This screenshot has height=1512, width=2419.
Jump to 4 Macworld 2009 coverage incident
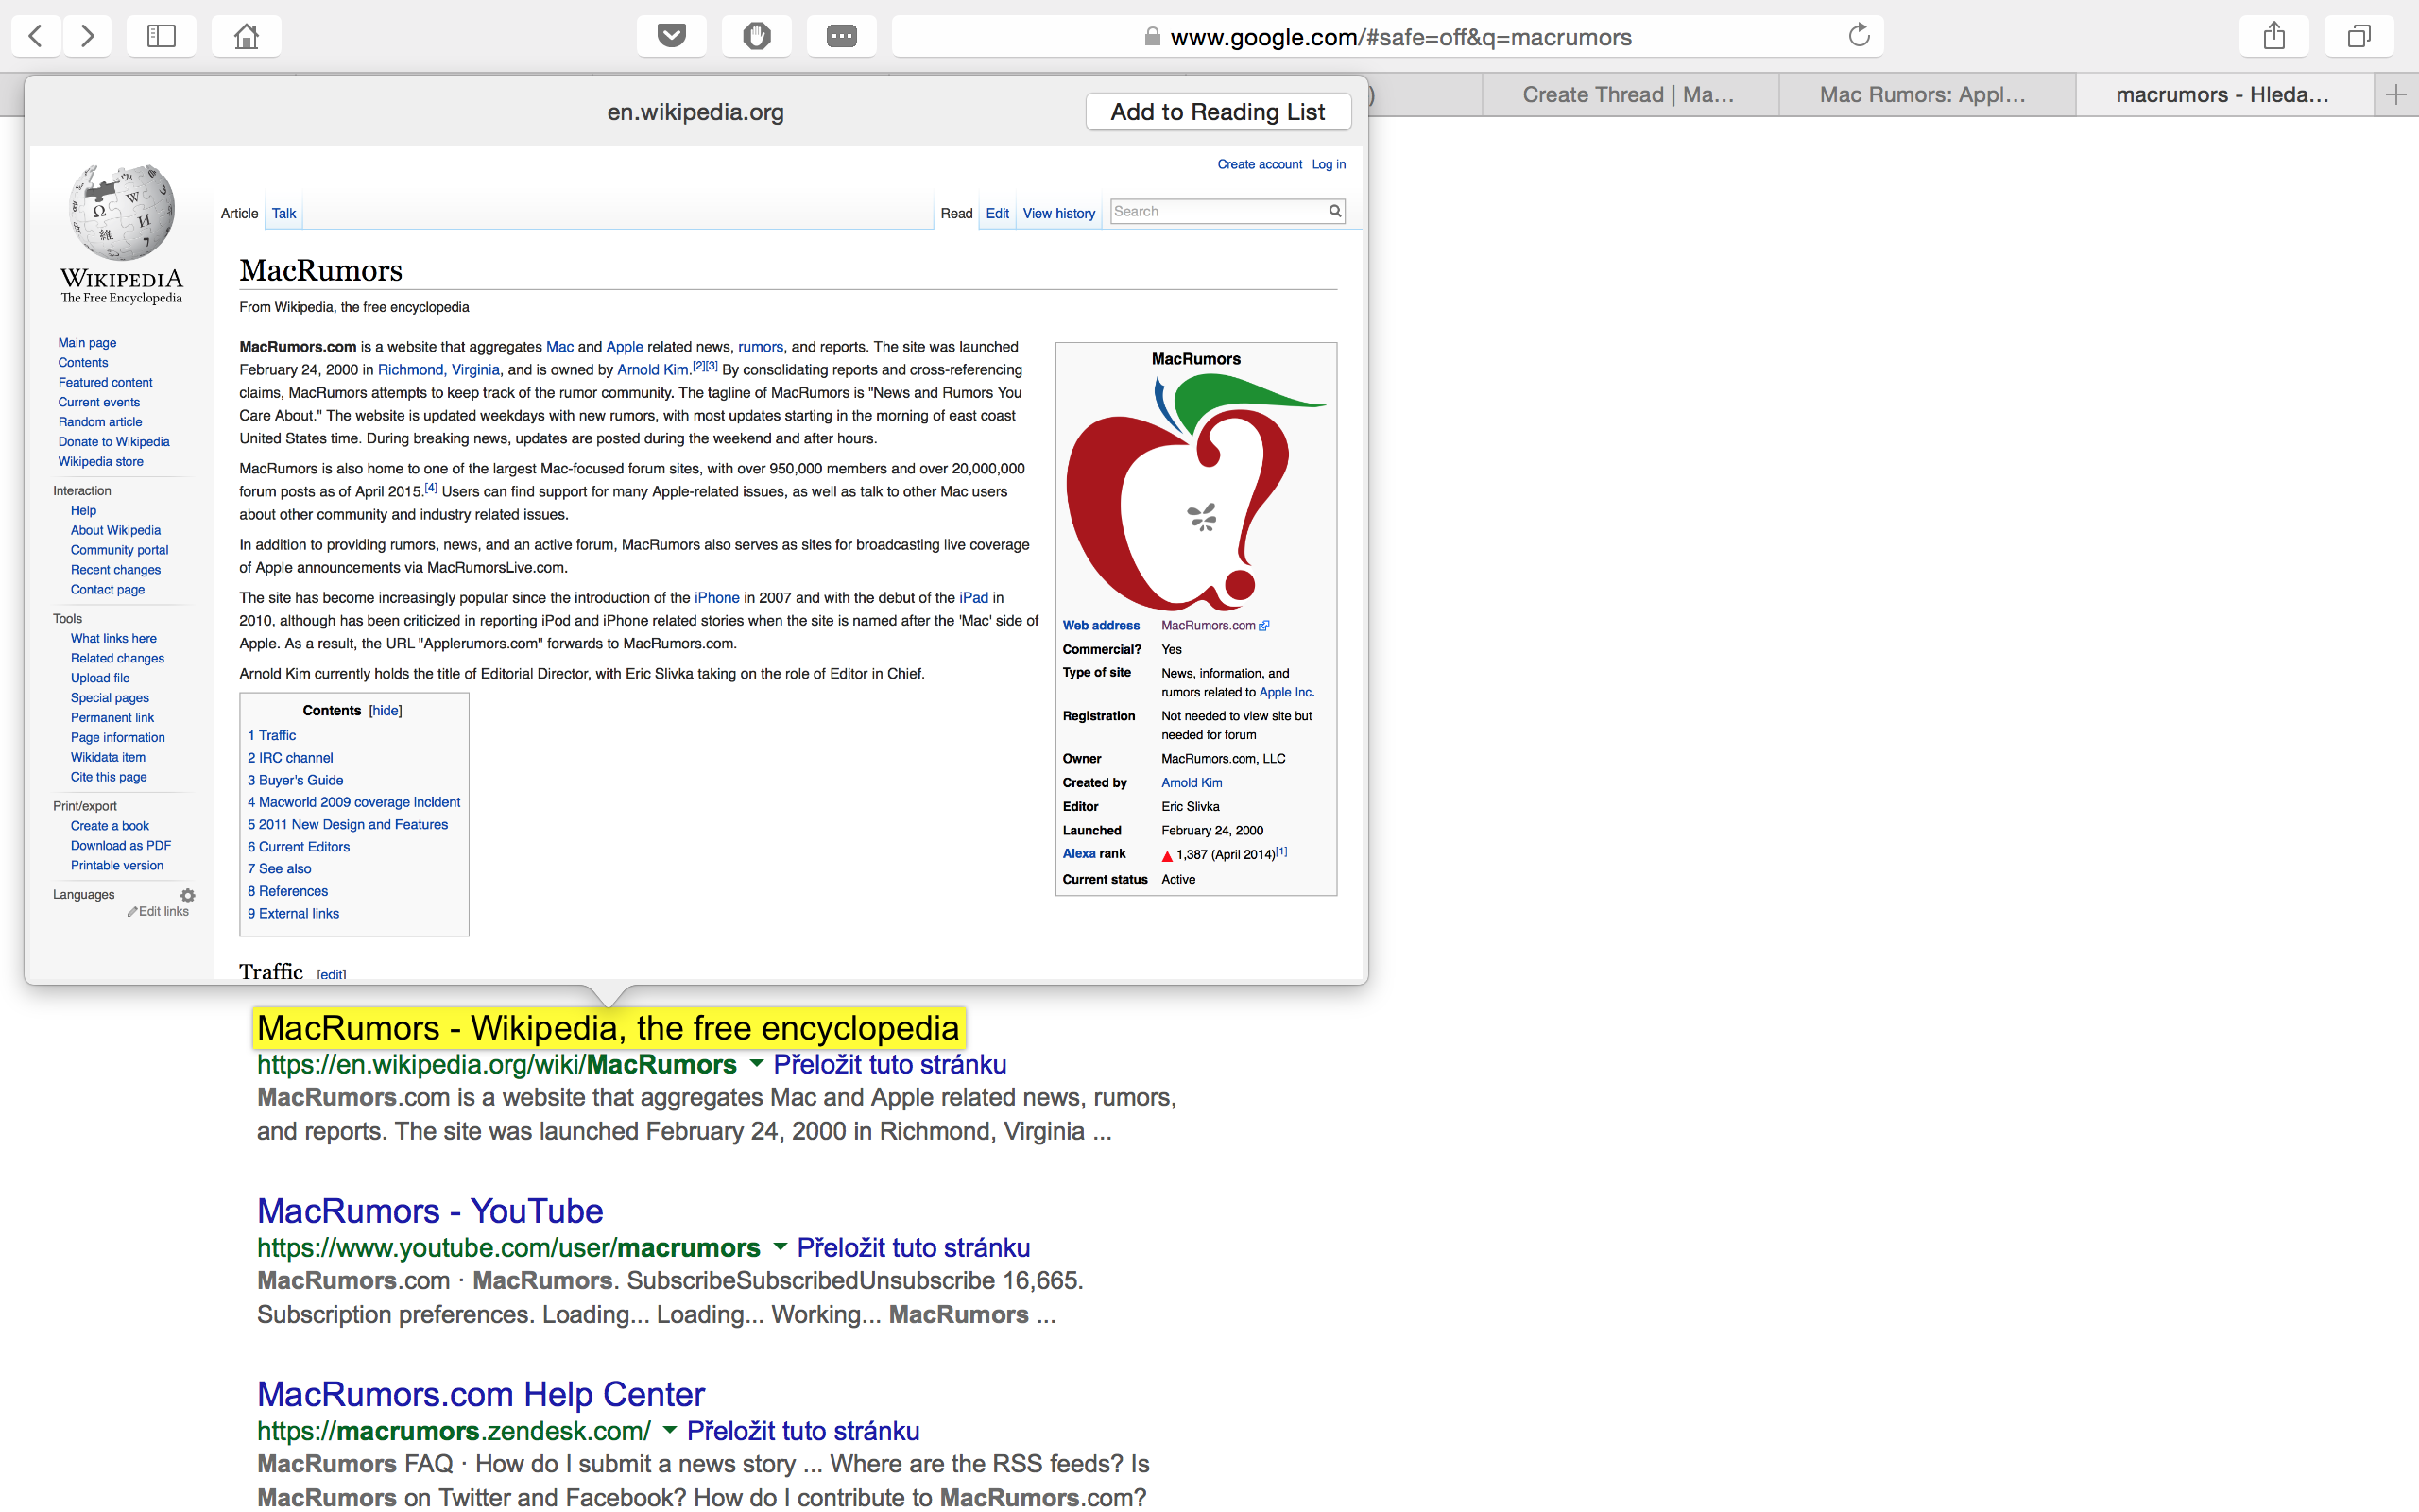353,802
